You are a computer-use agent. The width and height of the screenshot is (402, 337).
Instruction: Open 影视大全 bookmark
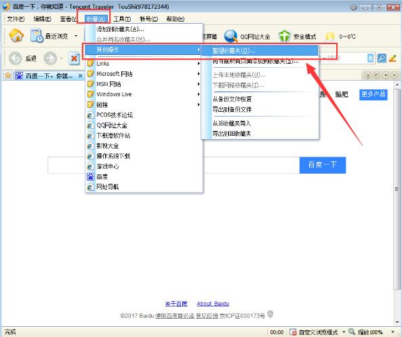point(144,146)
